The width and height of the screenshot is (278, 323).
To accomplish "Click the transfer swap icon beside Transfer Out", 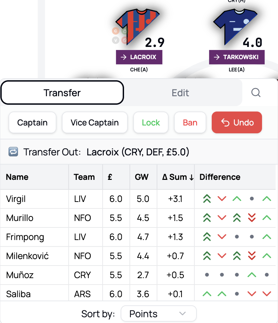I will (13, 152).
